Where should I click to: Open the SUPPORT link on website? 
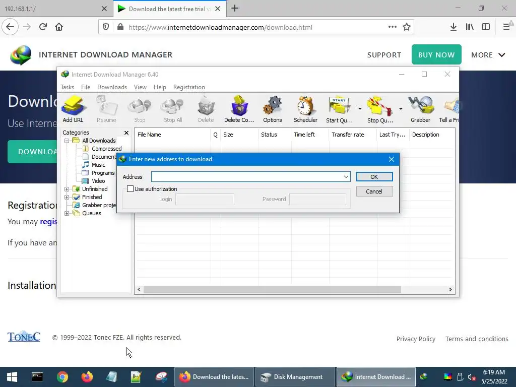click(384, 55)
